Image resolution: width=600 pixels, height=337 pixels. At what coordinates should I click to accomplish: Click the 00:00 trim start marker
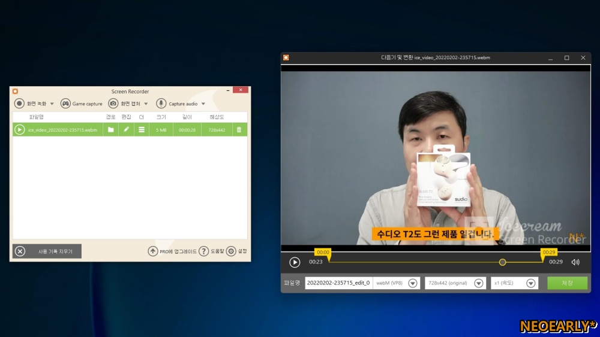click(323, 252)
